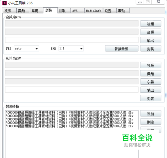Click 视频 button in 合并为MP4 section
The height and width of the screenshot is (158, 167).
point(151,24)
